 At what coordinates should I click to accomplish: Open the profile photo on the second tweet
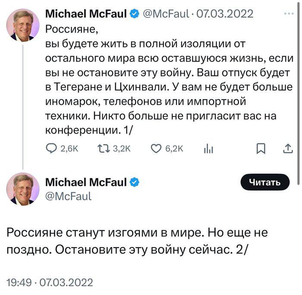pyautogui.click(x=20, y=188)
